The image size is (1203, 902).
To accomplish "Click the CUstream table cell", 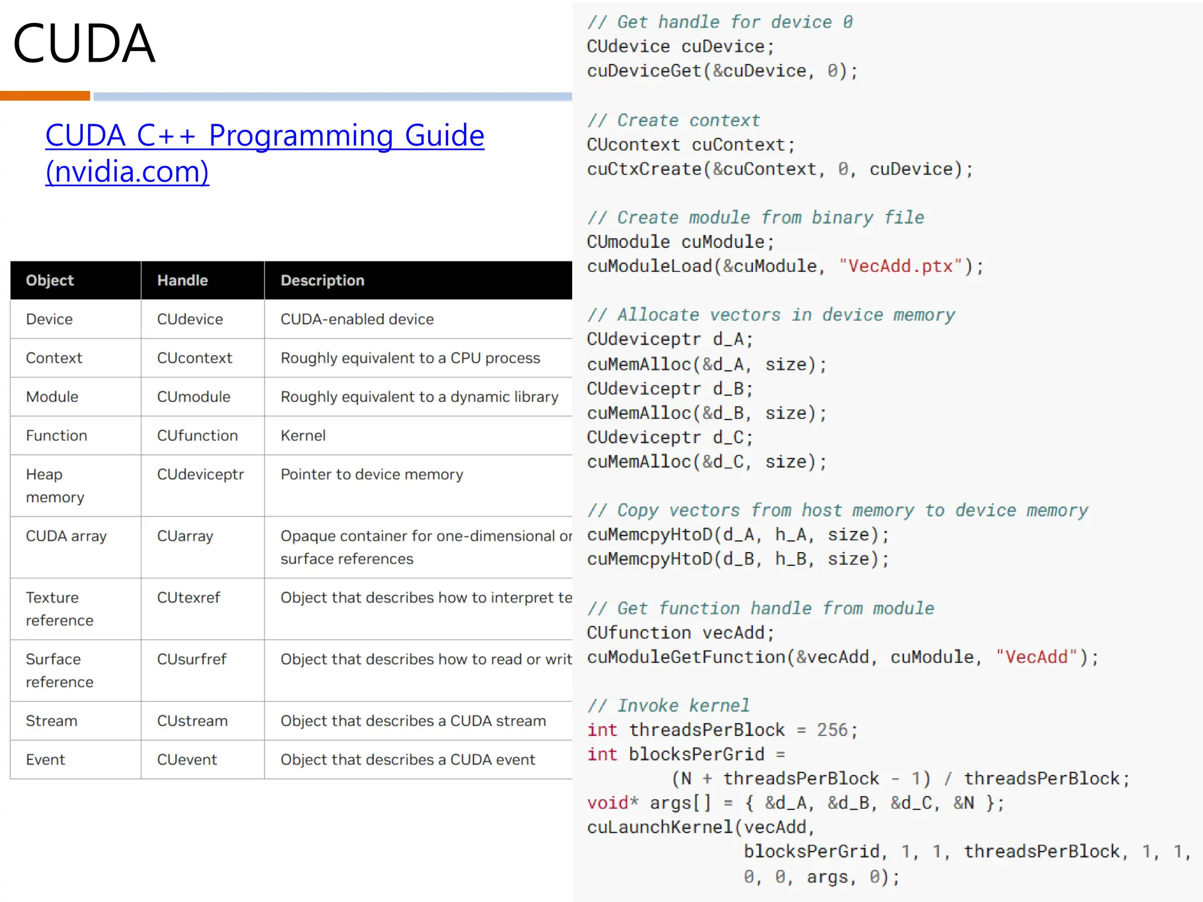I will coord(192,721).
